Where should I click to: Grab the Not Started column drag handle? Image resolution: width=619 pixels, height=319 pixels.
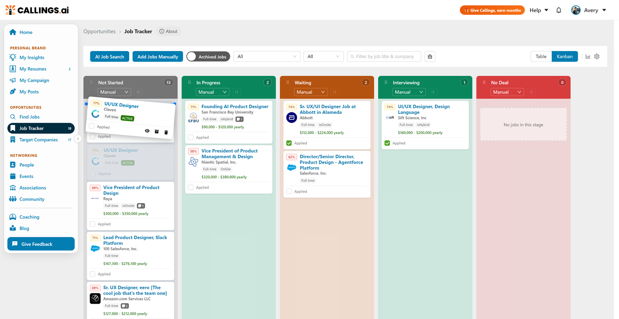coord(91,82)
